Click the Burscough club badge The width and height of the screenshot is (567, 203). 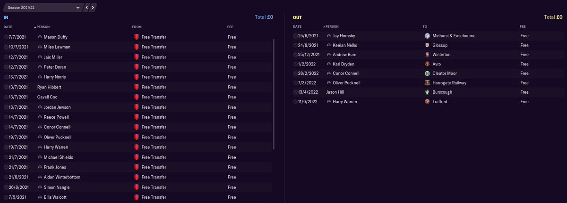427,92
